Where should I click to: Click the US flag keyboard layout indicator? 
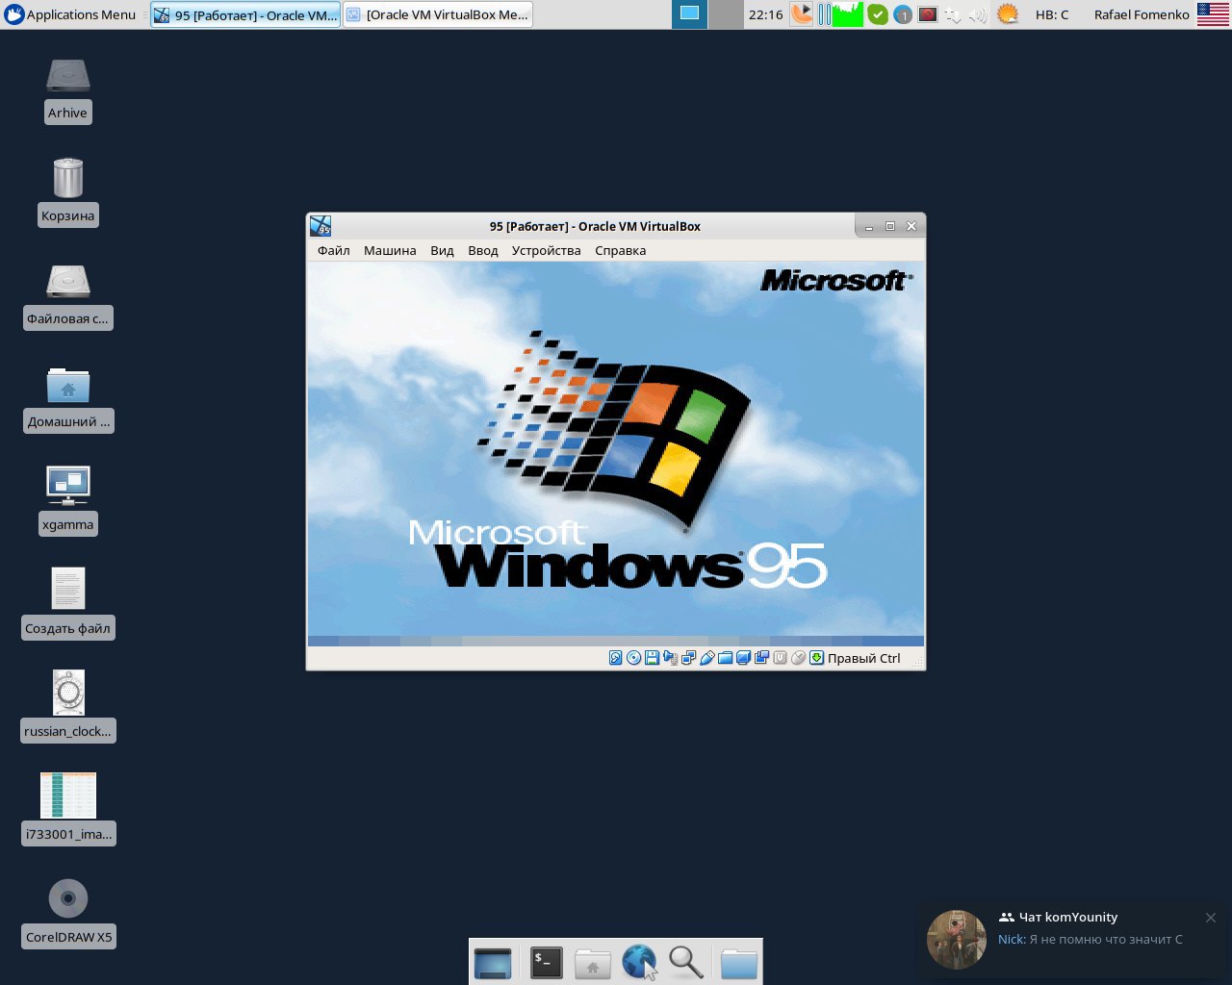(1213, 14)
